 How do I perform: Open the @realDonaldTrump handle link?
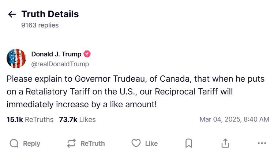[x=60, y=64]
